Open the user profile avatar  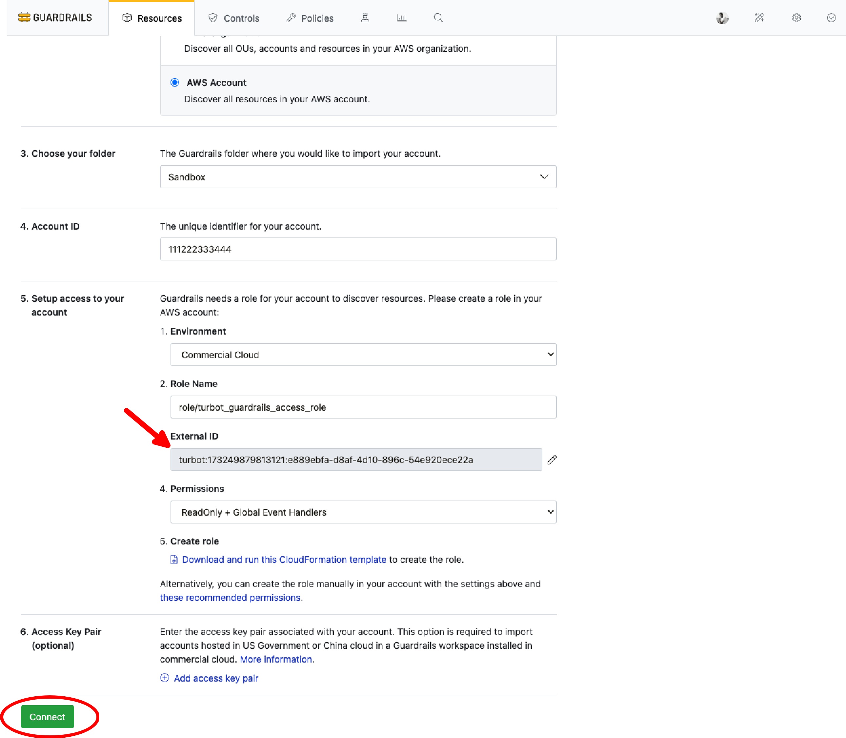[x=722, y=18]
